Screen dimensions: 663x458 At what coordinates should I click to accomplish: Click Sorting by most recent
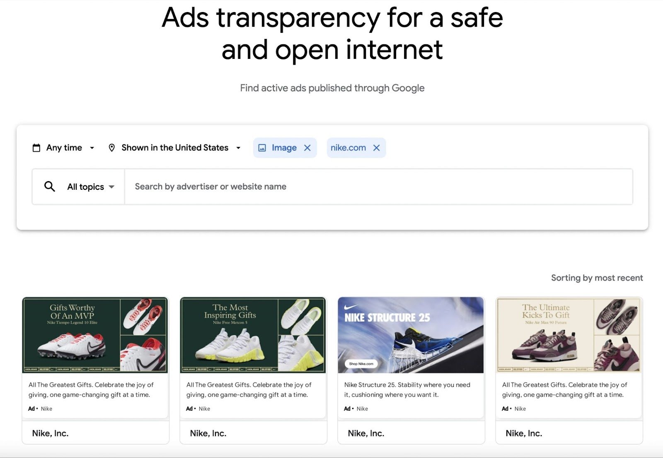597,278
